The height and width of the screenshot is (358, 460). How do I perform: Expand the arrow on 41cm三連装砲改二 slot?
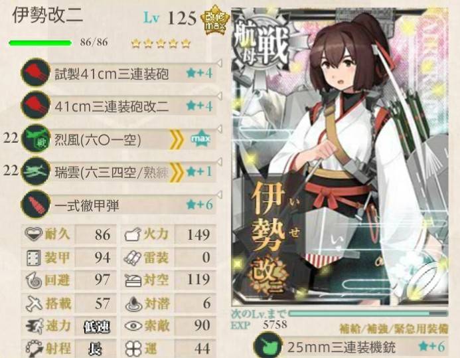click(219, 96)
